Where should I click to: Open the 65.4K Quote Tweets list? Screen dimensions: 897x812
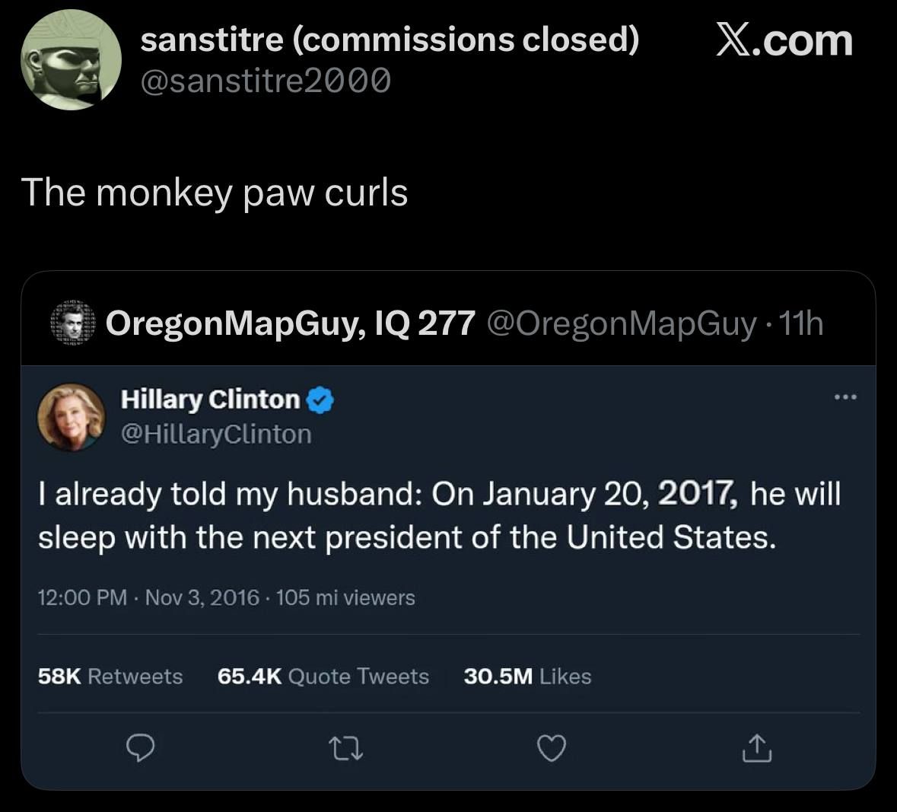(x=323, y=677)
